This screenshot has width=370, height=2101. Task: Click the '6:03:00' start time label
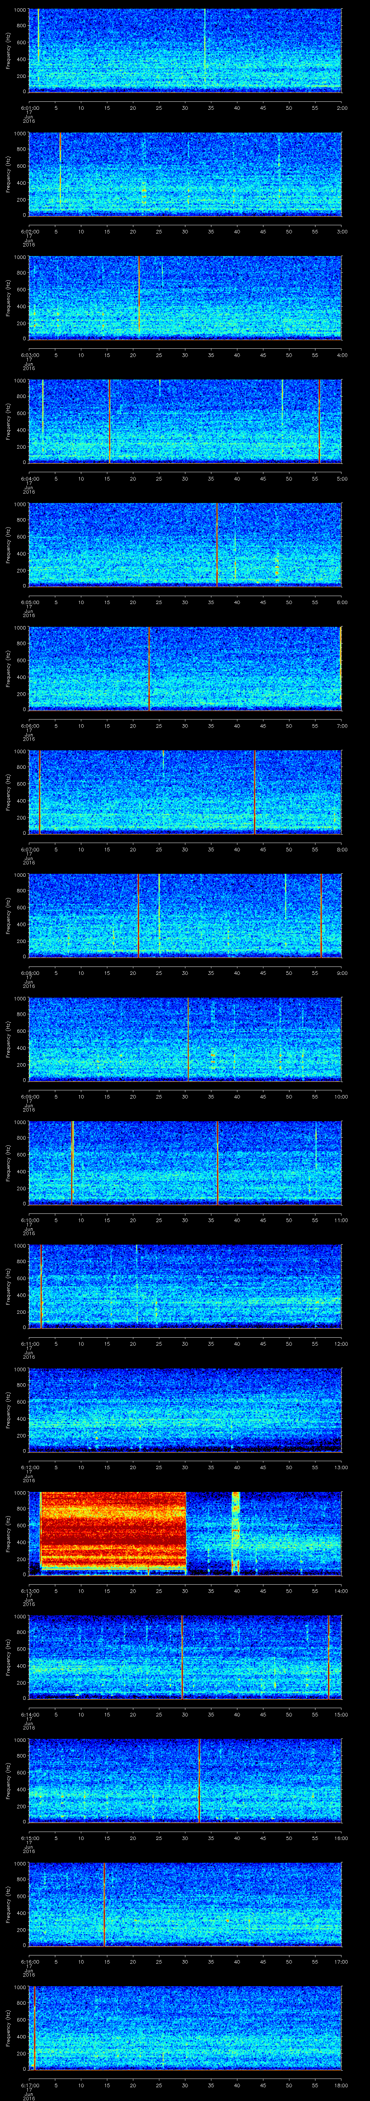point(29,355)
